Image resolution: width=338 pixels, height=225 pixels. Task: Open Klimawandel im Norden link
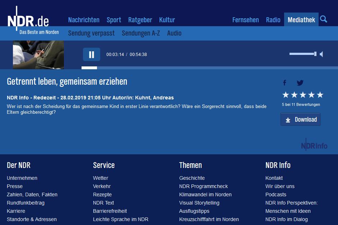click(x=205, y=194)
